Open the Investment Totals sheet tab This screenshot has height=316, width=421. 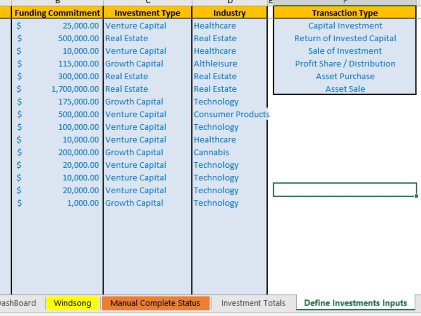(x=253, y=303)
